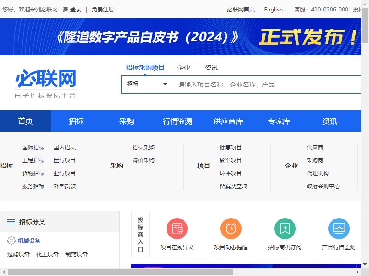The height and width of the screenshot is (276, 369).
Task: Open 过滤设备 subcategory
Action: [x=18, y=254]
